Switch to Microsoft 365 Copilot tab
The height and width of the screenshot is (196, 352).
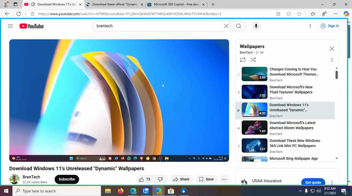pyautogui.click(x=177, y=4)
